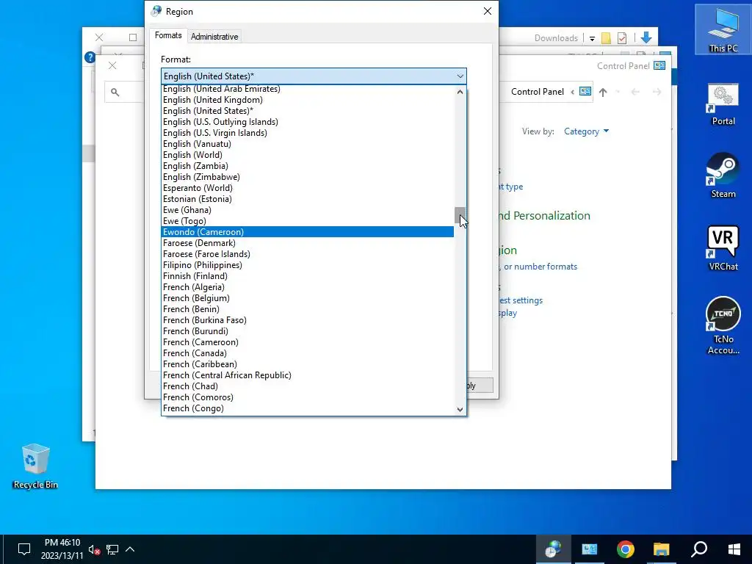Select French (Congo) format
This screenshot has height=564, width=752.
308,408
